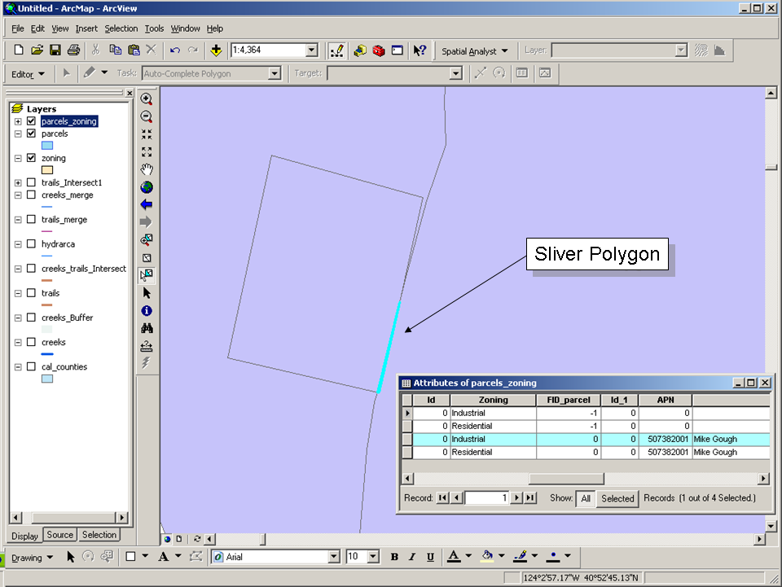Collapse the parcels layer tree node
This screenshot has width=782, height=587.
pyautogui.click(x=18, y=134)
